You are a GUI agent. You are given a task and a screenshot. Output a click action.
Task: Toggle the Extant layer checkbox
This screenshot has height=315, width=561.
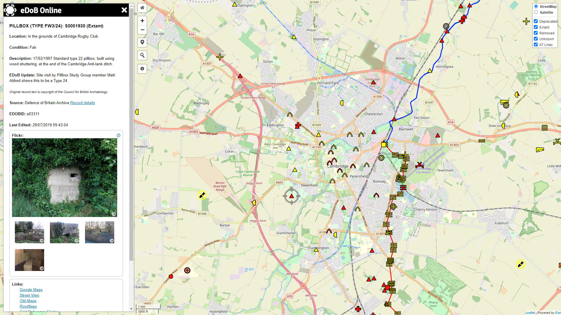(x=536, y=27)
